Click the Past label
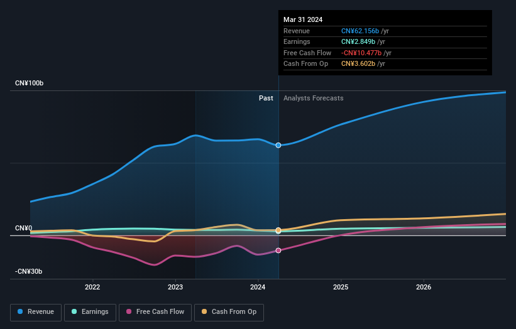Image resolution: width=516 pixels, height=329 pixels. pos(266,98)
